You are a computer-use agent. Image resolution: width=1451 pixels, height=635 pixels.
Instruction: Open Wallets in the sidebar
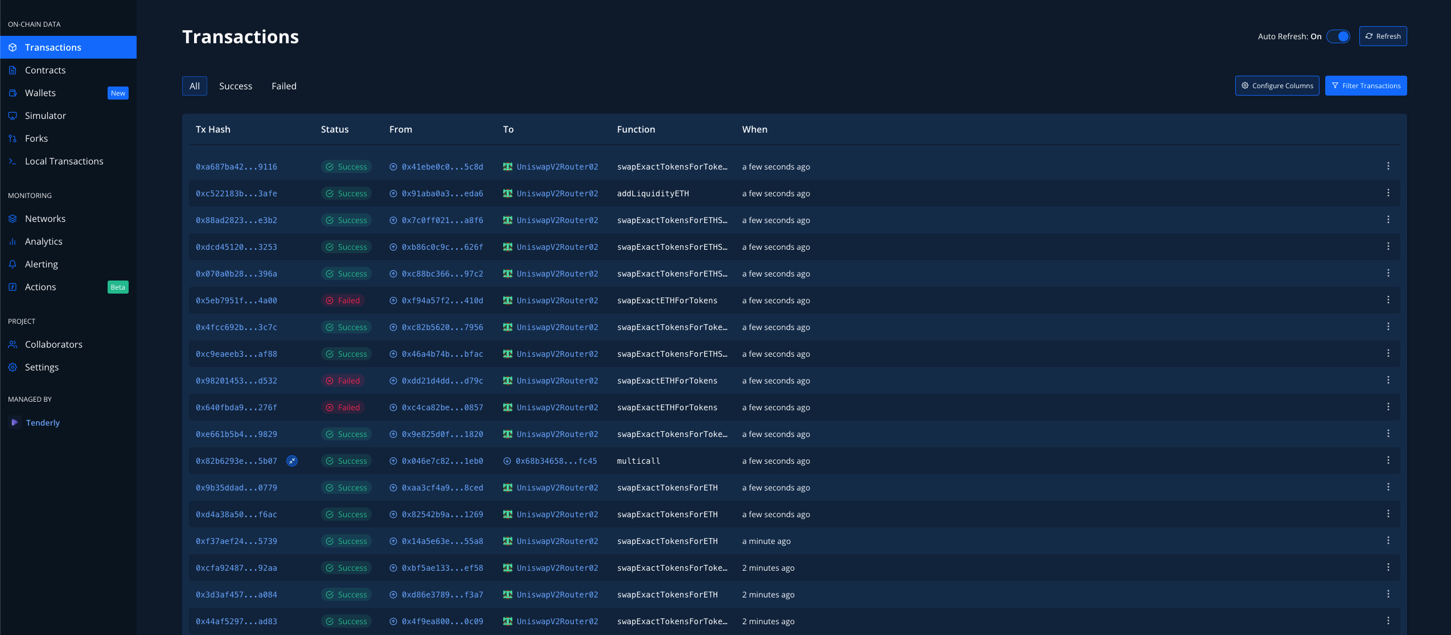[40, 93]
